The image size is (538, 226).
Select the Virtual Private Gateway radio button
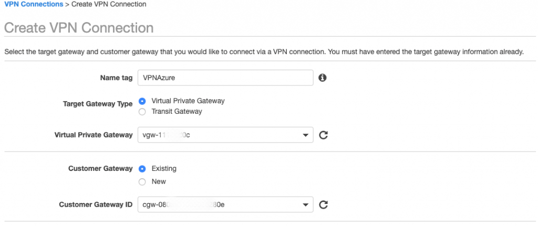pos(142,101)
